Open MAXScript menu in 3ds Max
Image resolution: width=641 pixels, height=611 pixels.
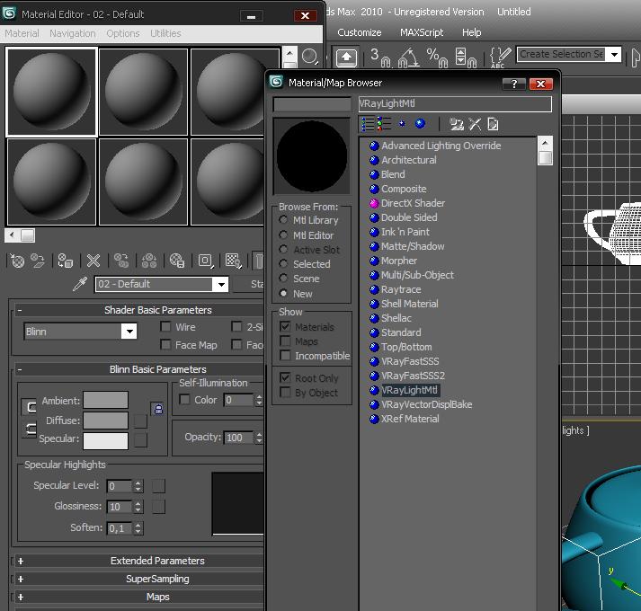(422, 32)
